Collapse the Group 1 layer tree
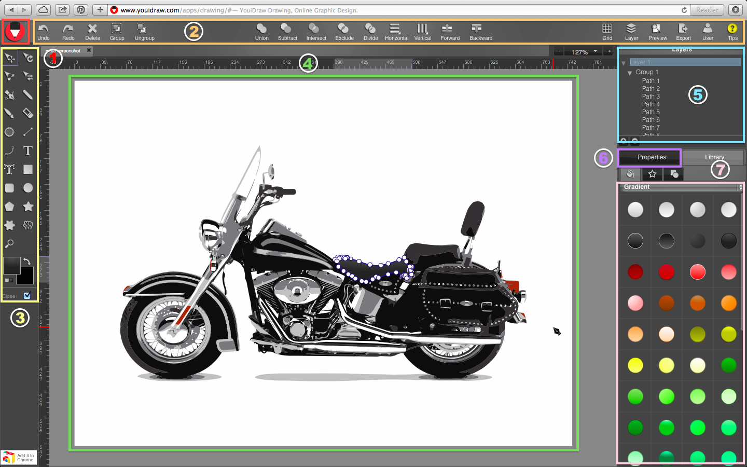747x467 pixels. click(629, 72)
